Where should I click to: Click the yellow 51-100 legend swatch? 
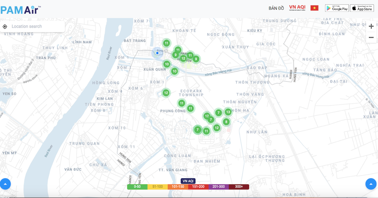click(157, 187)
